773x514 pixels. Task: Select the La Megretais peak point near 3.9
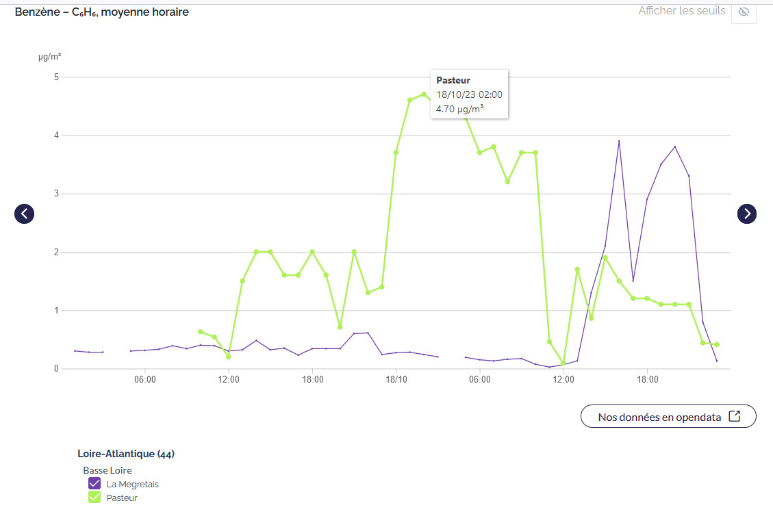pos(619,141)
